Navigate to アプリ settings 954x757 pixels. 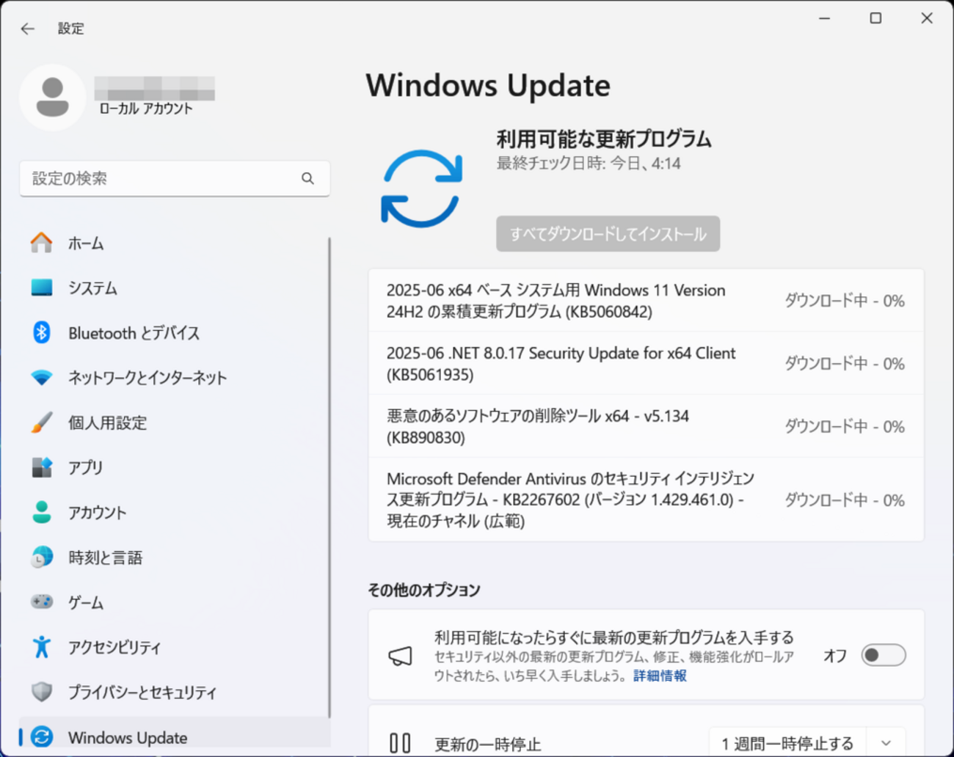click(x=175, y=467)
